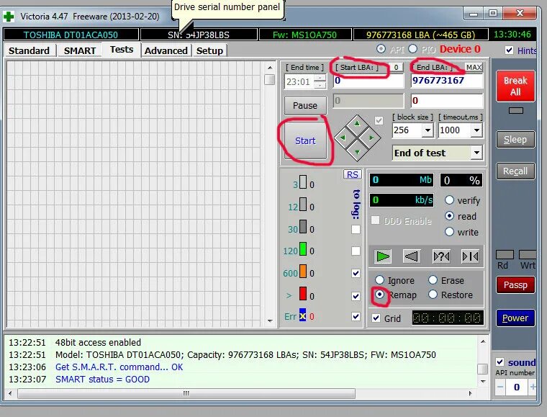Click the reverse playback arrow button

pyautogui.click(x=412, y=256)
